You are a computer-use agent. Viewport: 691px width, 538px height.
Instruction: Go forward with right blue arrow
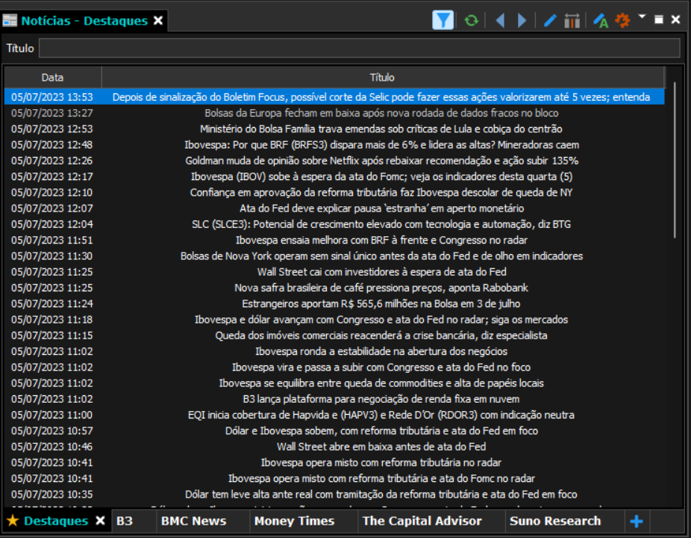coord(522,20)
